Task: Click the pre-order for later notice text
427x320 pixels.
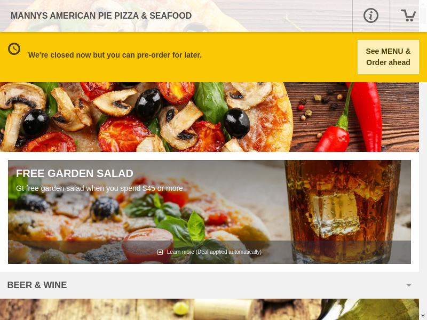Action: point(115,55)
